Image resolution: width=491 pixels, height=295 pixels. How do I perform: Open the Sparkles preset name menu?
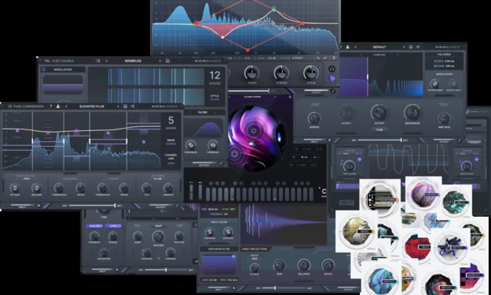coord(133,61)
